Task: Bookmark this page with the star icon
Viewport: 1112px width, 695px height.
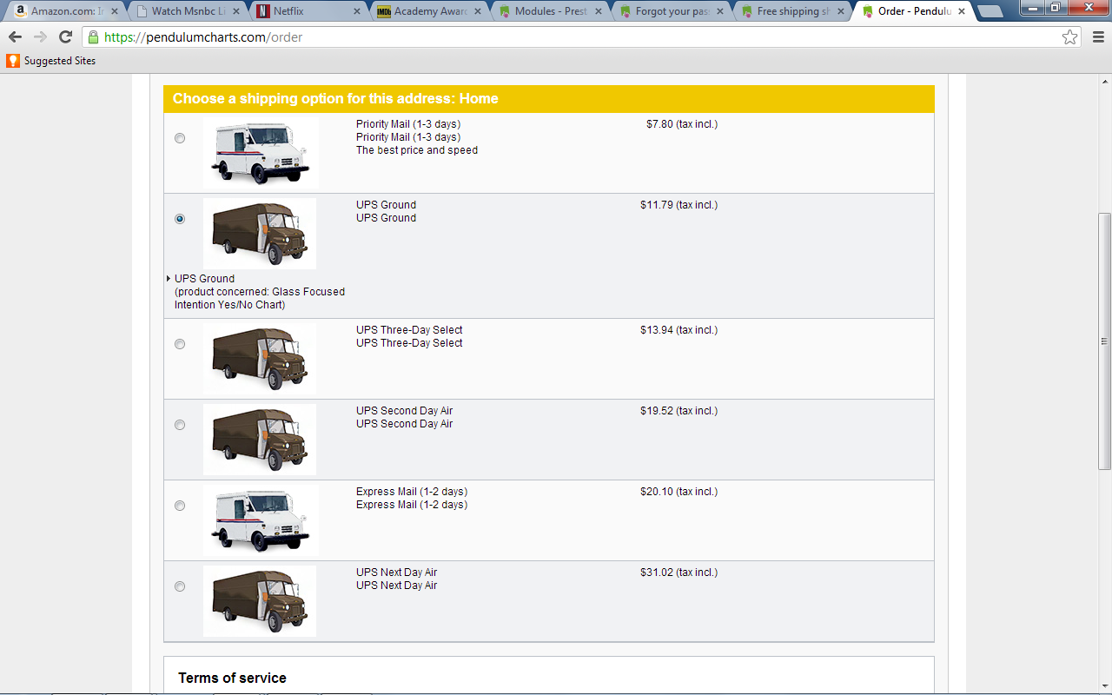Action: coord(1069,36)
